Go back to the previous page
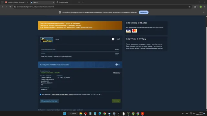 pos(3,7)
